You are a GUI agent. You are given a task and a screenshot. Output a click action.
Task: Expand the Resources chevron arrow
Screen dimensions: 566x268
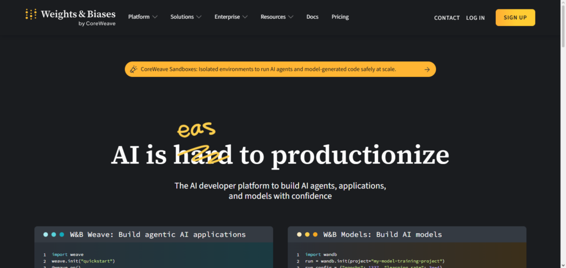click(x=291, y=17)
